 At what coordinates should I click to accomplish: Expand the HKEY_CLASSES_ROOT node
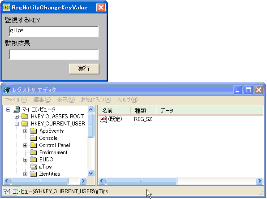click(17, 117)
